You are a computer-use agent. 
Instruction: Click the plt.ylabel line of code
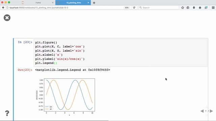click(x=60, y=59)
